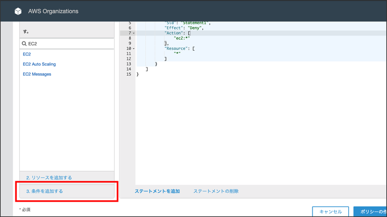Click line number 13 in the gutter
387x217 pixels.
[129, 64]
